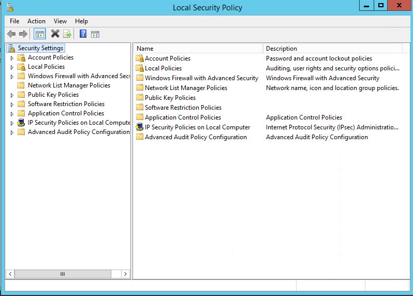Viewport: 413px width, 296px height.
Task: Select IP Security Policies icon in list
Action: pos(139,127)
